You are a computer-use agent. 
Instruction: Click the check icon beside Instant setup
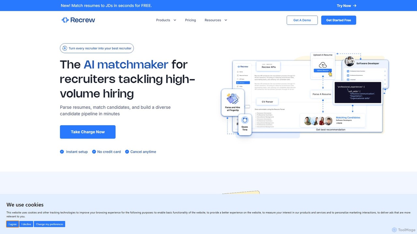click(62, 152)
